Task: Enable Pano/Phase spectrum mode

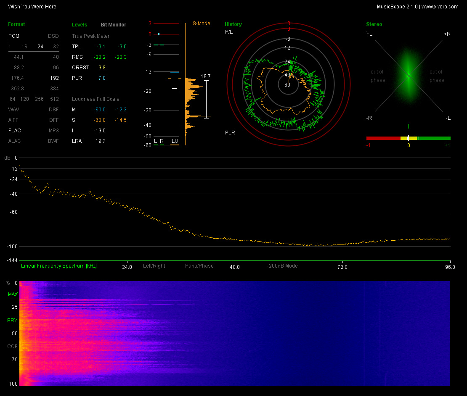Action: 199,266
